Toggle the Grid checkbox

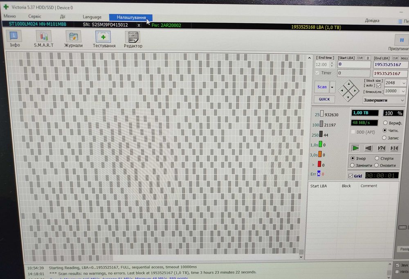351,176
